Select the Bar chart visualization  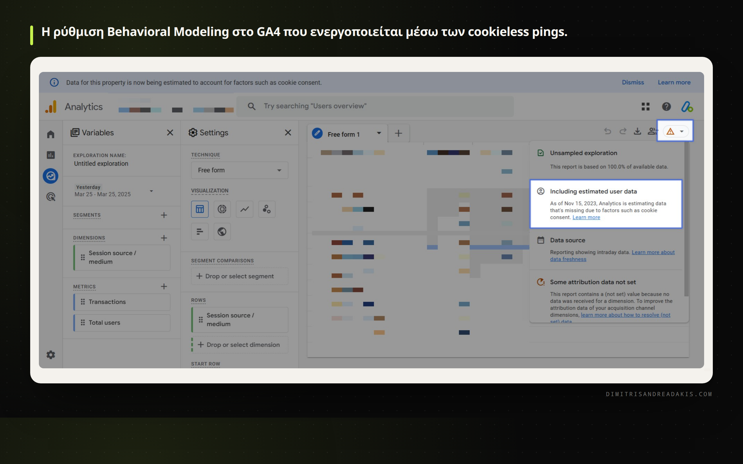click(x=200, y=231)
